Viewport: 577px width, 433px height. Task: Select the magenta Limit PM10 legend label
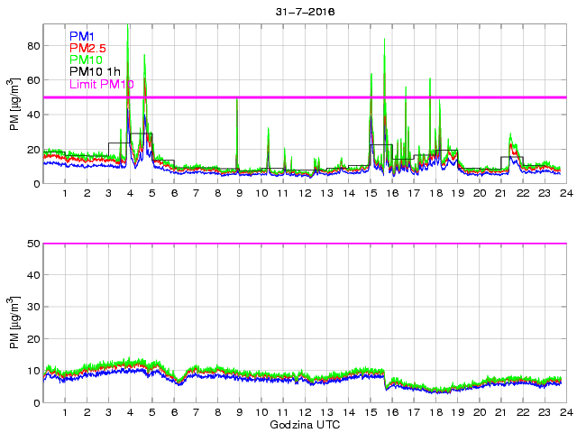(102, 84)
